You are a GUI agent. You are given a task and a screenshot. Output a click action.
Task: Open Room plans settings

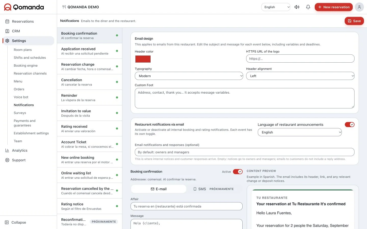23,50
